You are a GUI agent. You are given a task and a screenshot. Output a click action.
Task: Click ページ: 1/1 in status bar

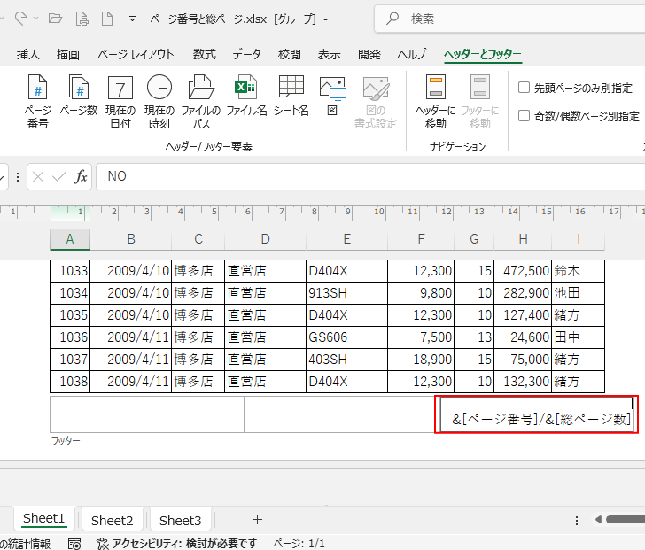[299, 544]
